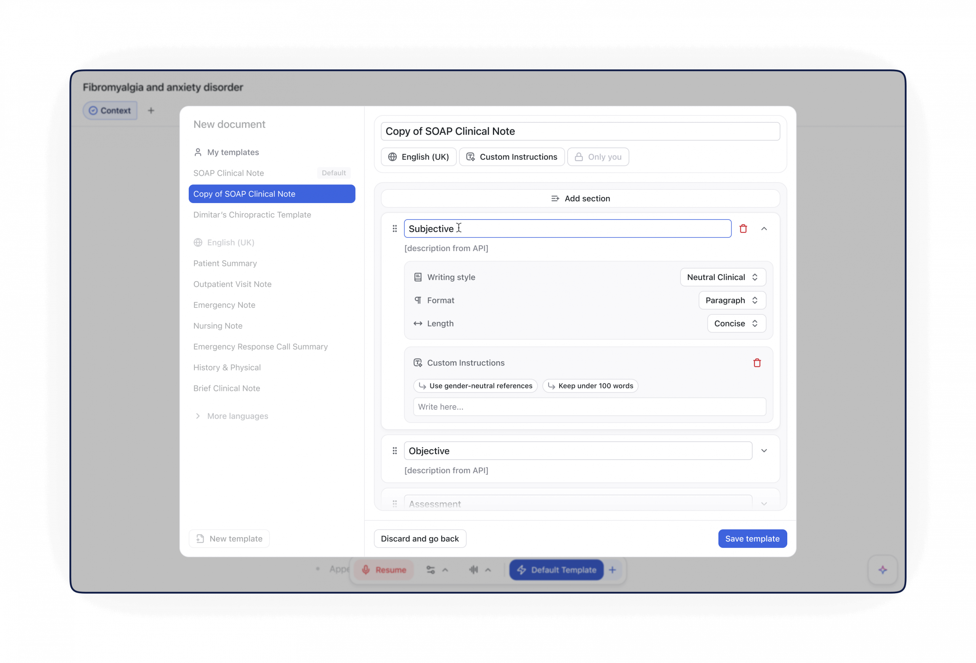Expand More languages list
The image size is (976, 663).
click(237, 416)
